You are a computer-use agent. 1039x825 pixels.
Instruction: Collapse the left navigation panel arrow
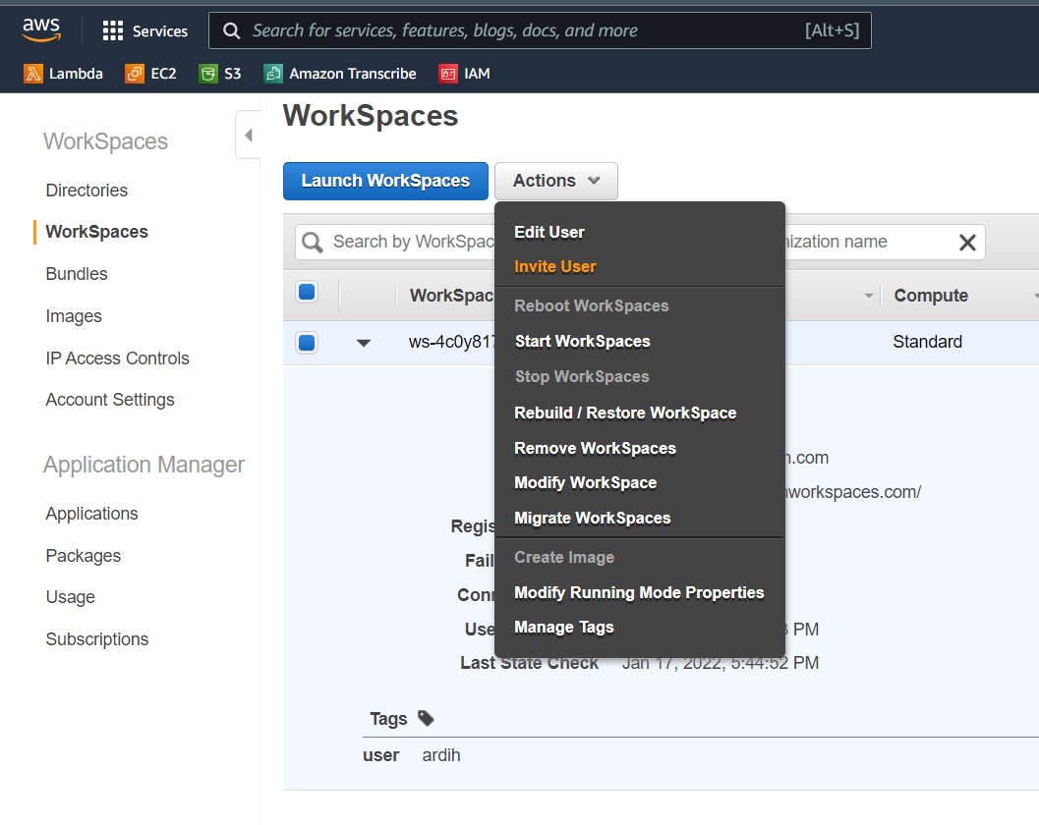[249, 136]
